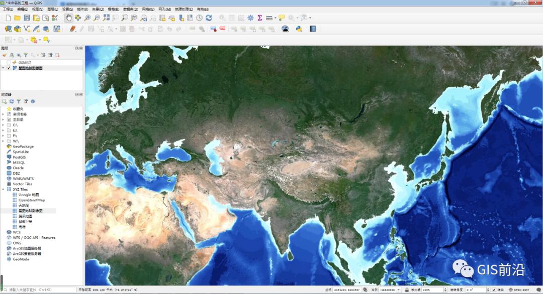Select OpenStreetMap under XYZ Tiles
The image size is (543, 294).
click(x=31, y=200)
